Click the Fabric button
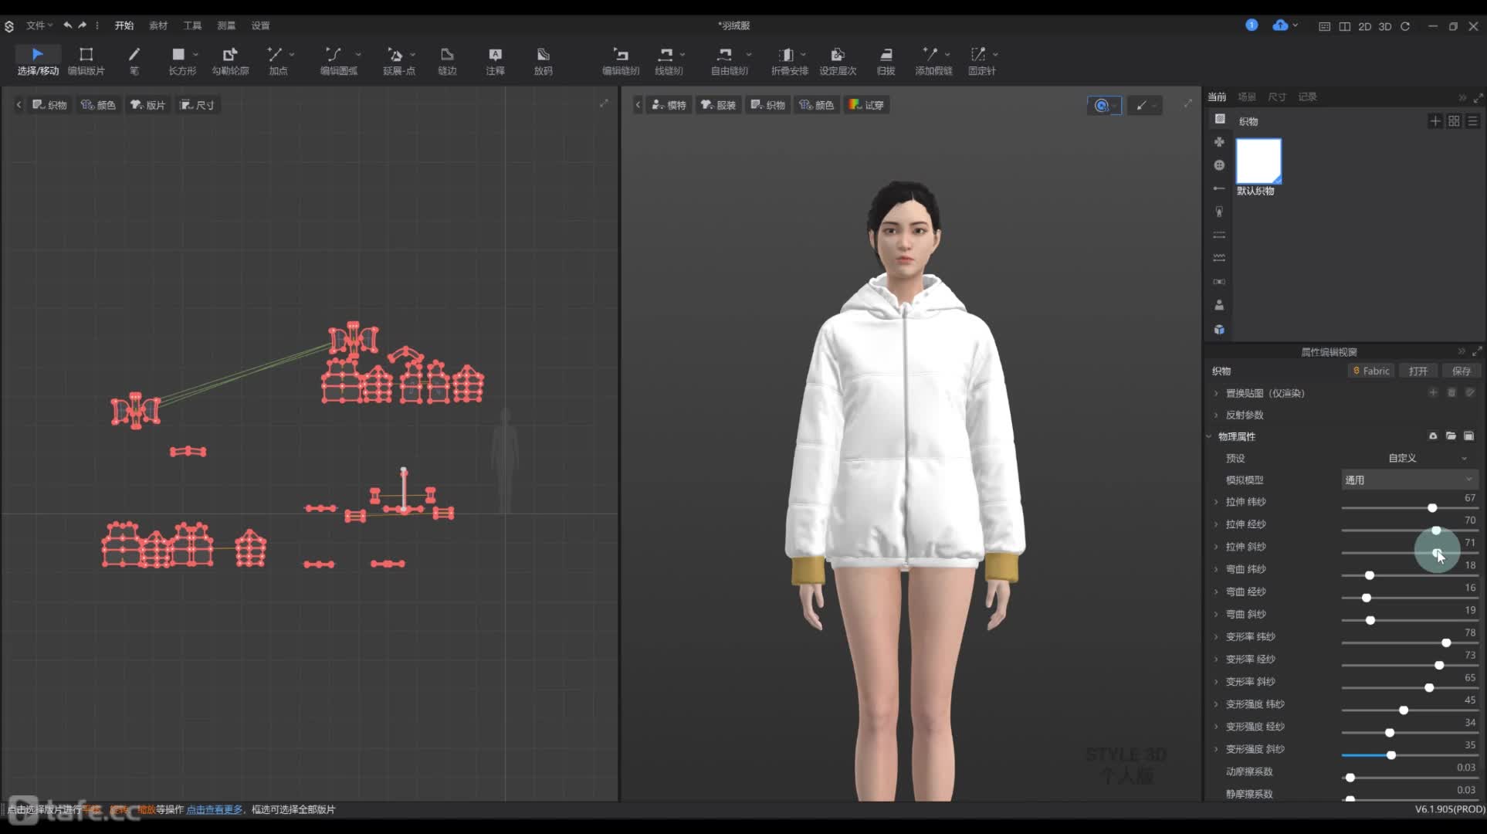Image resolution: width=1487 pixels, height=834 pixels. [1371, 371]
